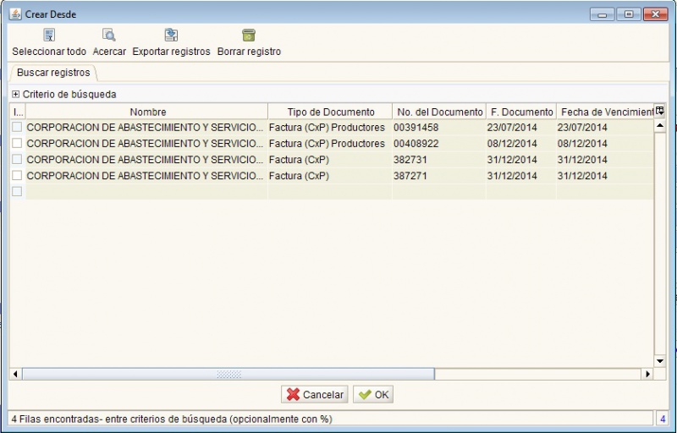
Task: Minimize the Crear Desde window
Action: 603,14
